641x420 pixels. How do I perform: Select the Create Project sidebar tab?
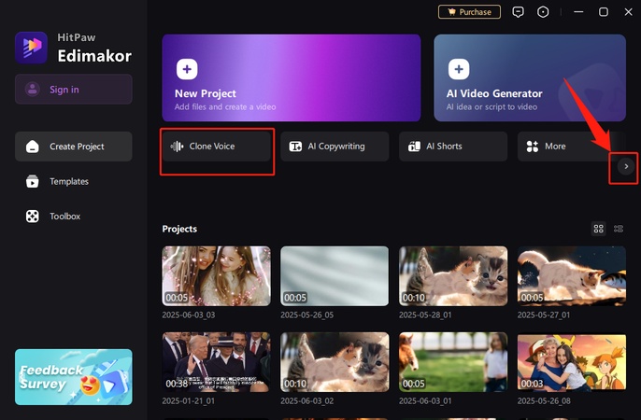coord(73,147)
